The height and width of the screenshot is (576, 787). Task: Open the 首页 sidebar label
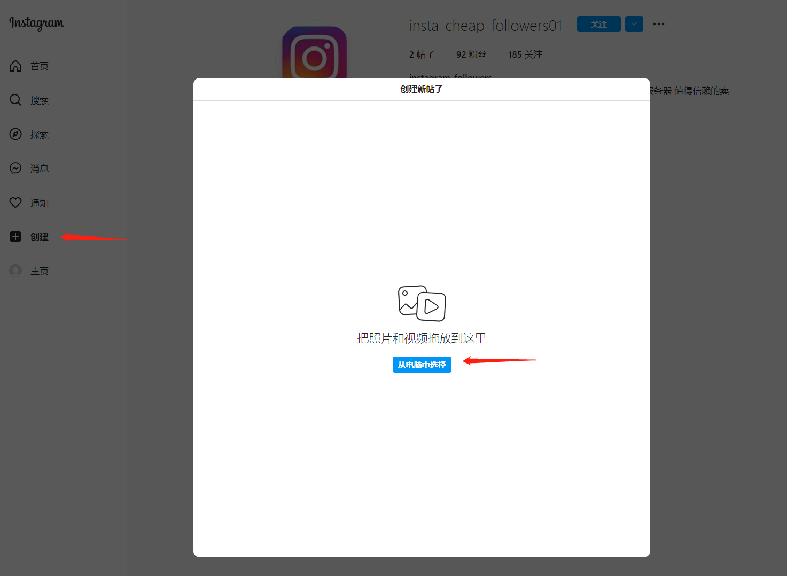coord(40,66)
